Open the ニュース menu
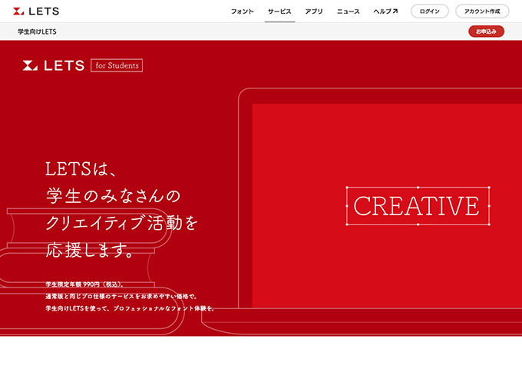The height and width of the screenshot is (369, 522). coord(349,12)
